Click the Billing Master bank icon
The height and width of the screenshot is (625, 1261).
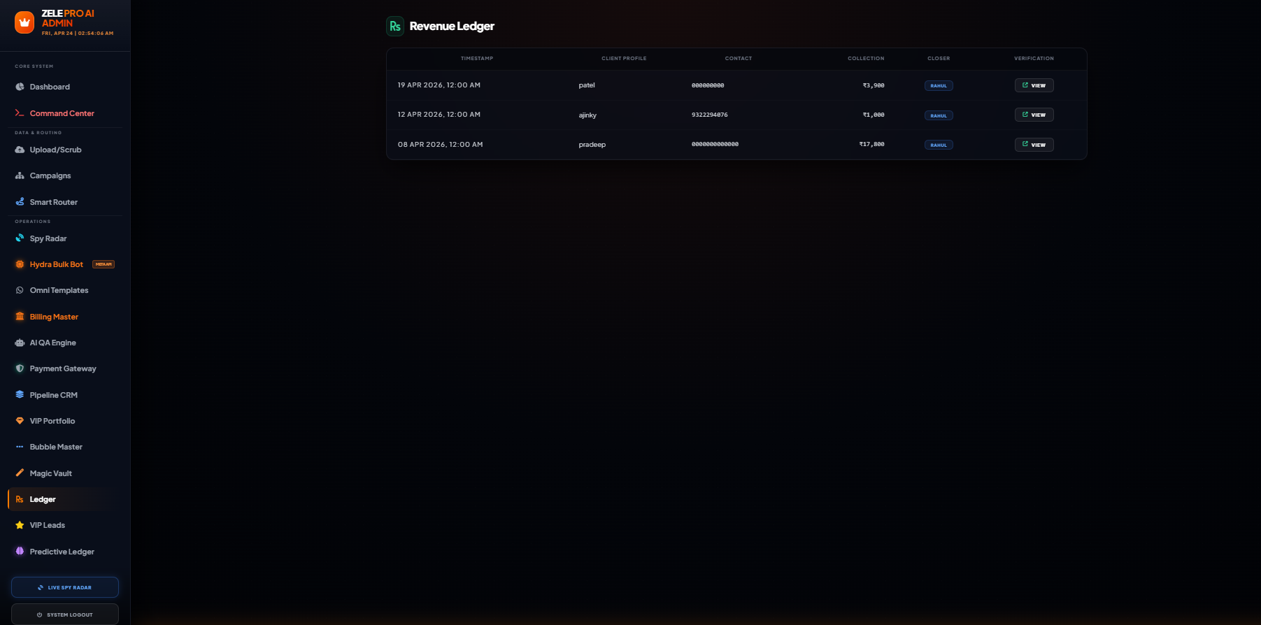tap(20, 316)
